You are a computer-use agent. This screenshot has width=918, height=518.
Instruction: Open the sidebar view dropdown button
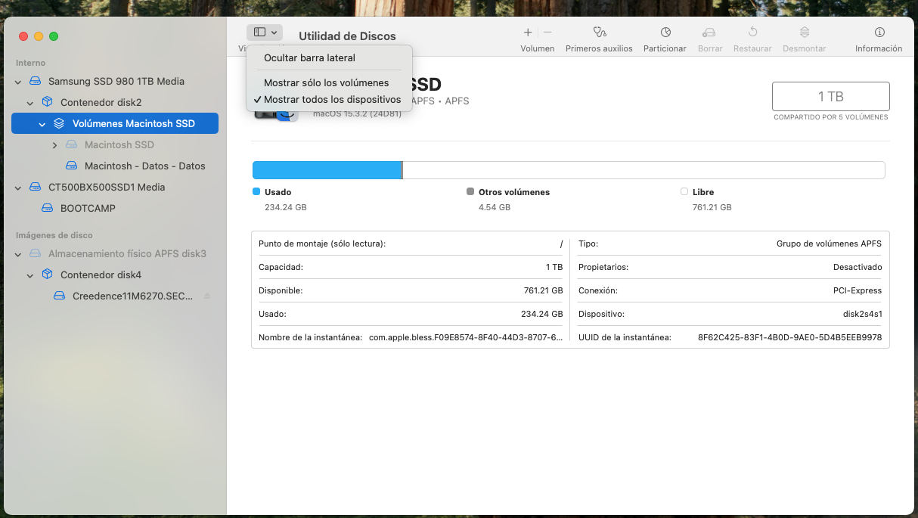pyautogui.click(x=264, y=33)
